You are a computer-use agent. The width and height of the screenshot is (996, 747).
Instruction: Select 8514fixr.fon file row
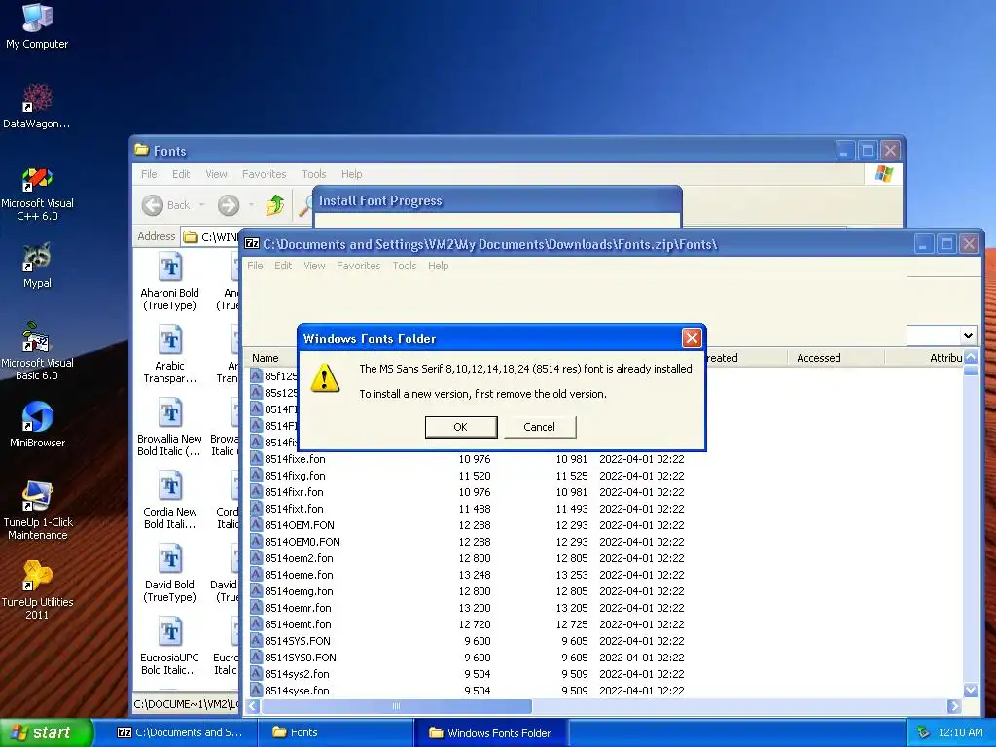[468, 491]
